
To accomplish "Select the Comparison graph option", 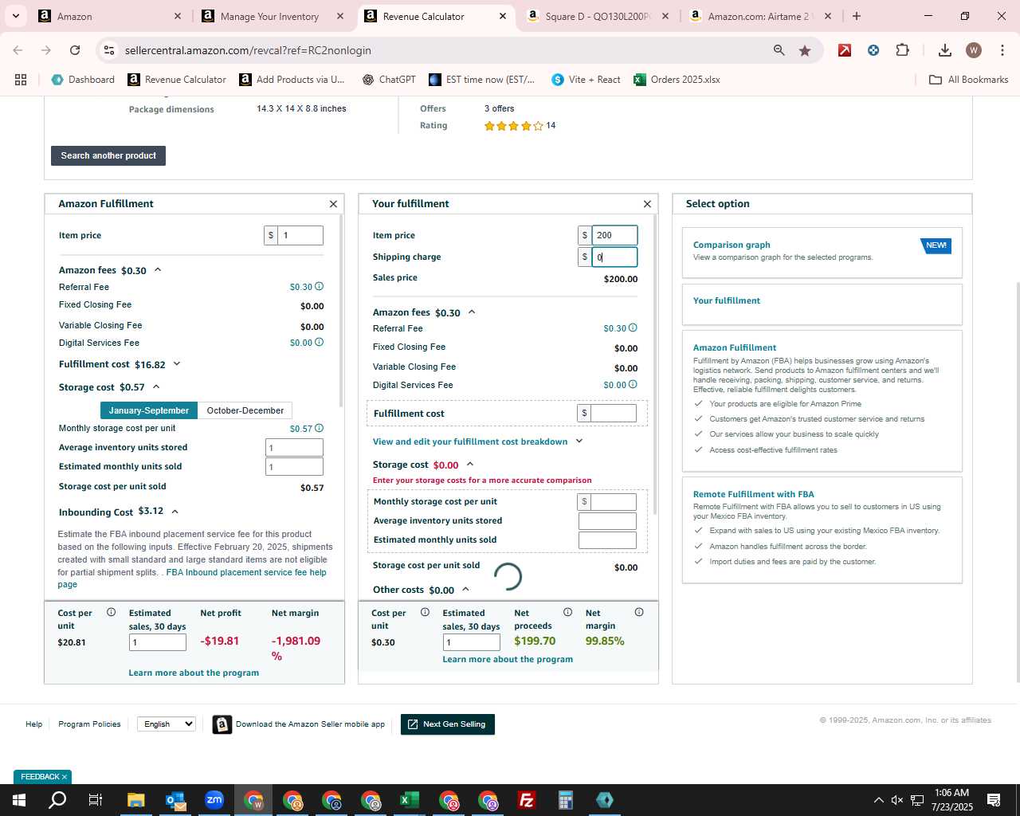I will (x=822, y=252).
